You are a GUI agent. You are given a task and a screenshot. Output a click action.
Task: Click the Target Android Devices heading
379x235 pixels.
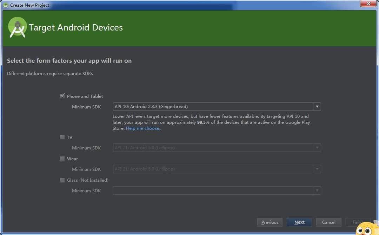[x=76, y=27]
